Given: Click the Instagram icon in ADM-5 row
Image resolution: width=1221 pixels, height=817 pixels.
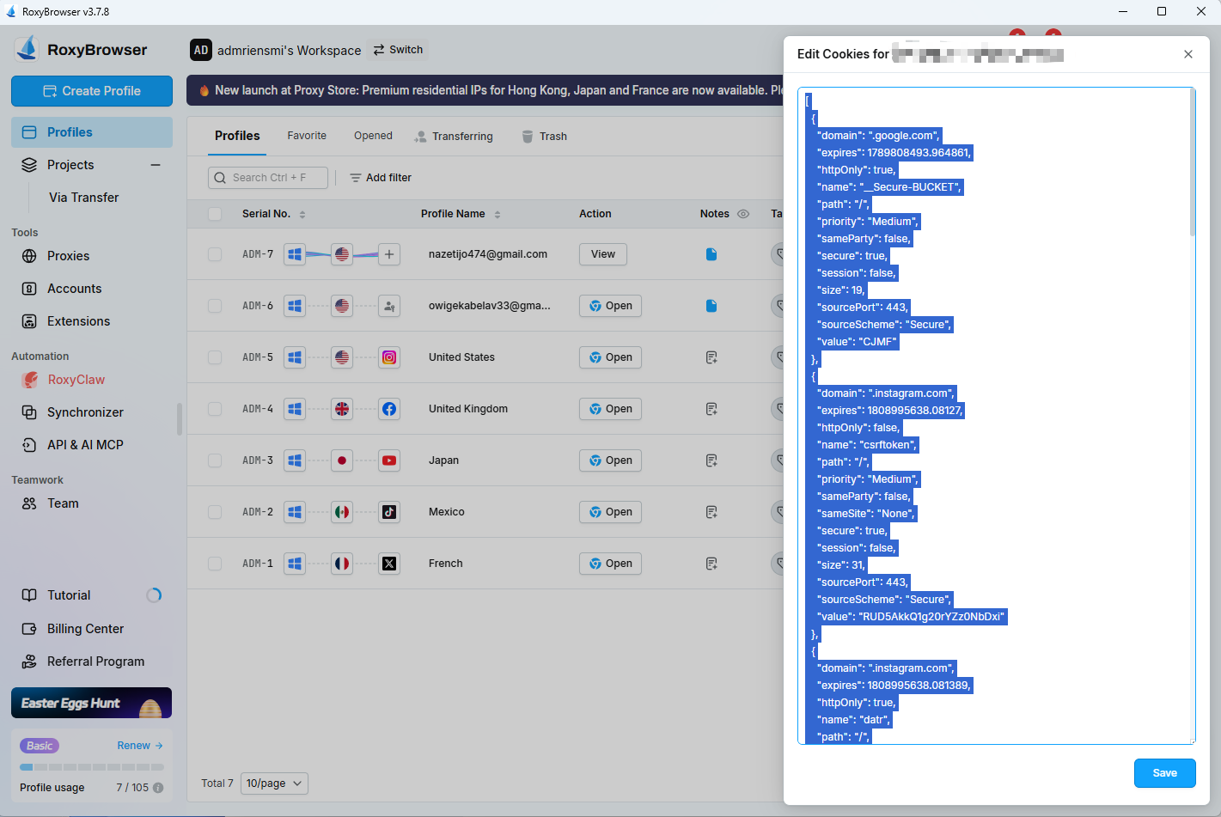Looking at the screenshot, I should click(389, 357).
